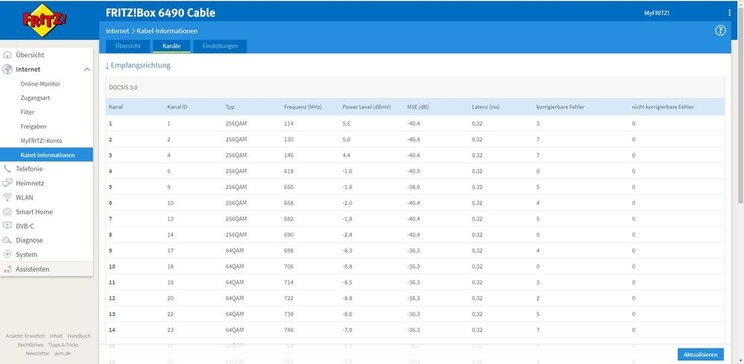Click Internet breadcrumb link
The width and height of the screenshot is (744, 364).
(x=117, y=31)
